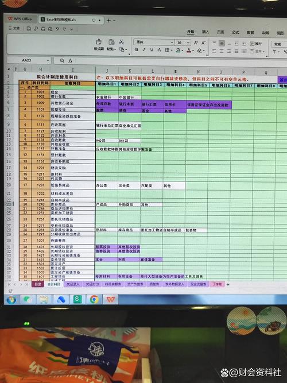Screen dimensions: 287x383
Task: Click the Insert Function fx icon
Action: click(x=71, y=60)
